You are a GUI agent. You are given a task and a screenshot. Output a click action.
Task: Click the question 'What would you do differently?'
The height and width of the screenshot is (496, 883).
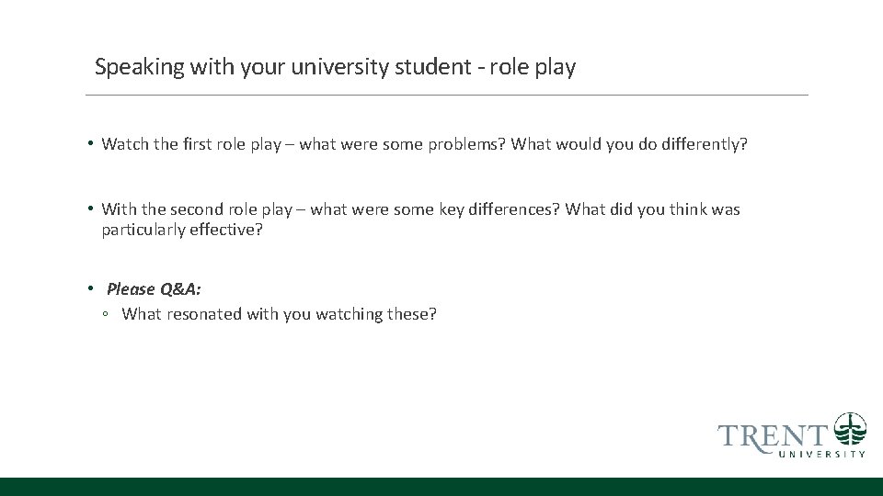pyautogui.click(x=629, y=144)
